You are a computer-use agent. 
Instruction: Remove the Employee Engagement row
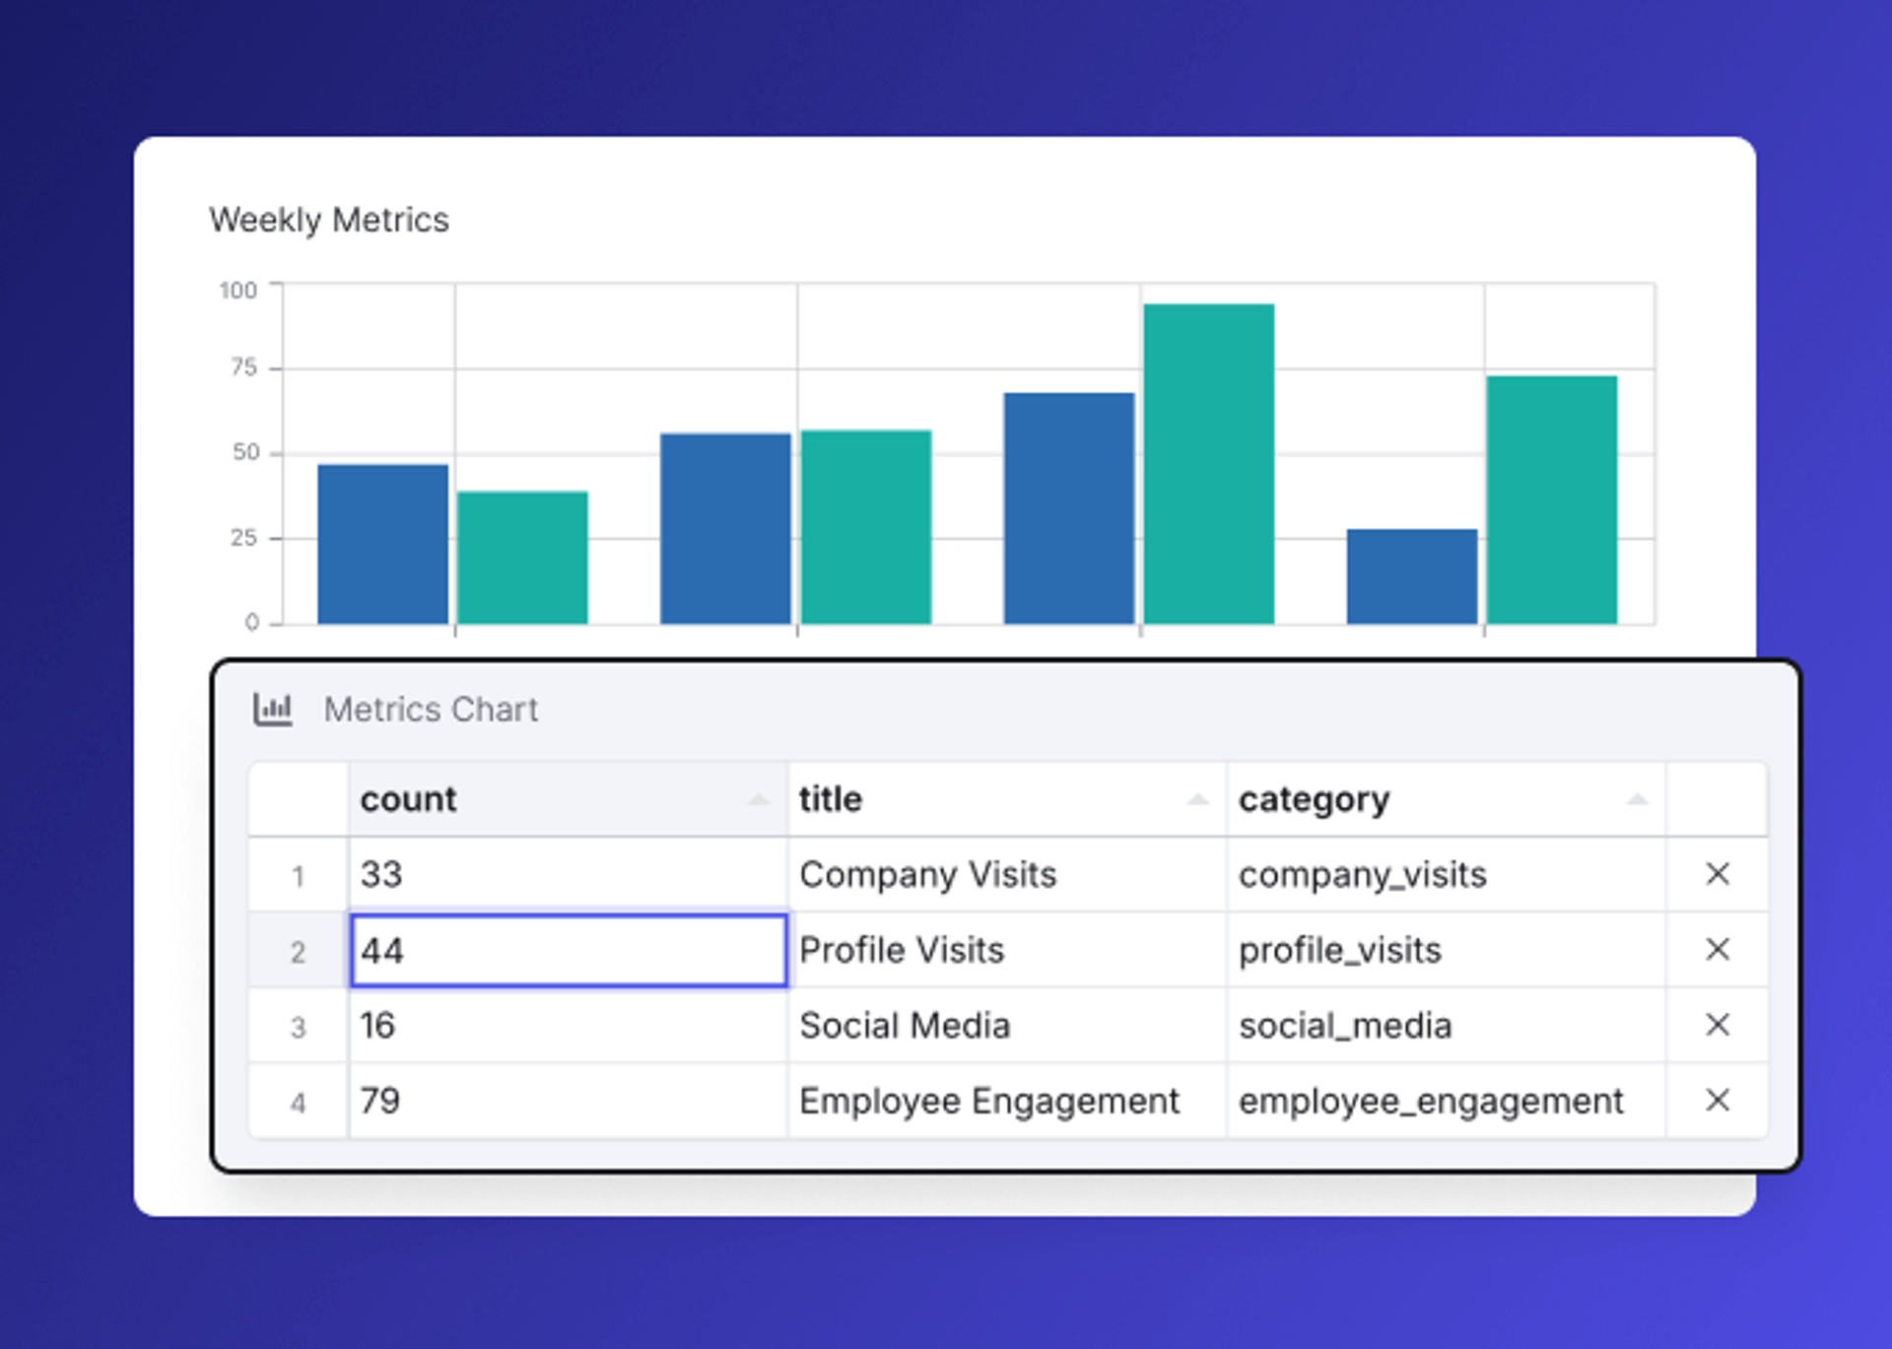coord(1717,1100)
